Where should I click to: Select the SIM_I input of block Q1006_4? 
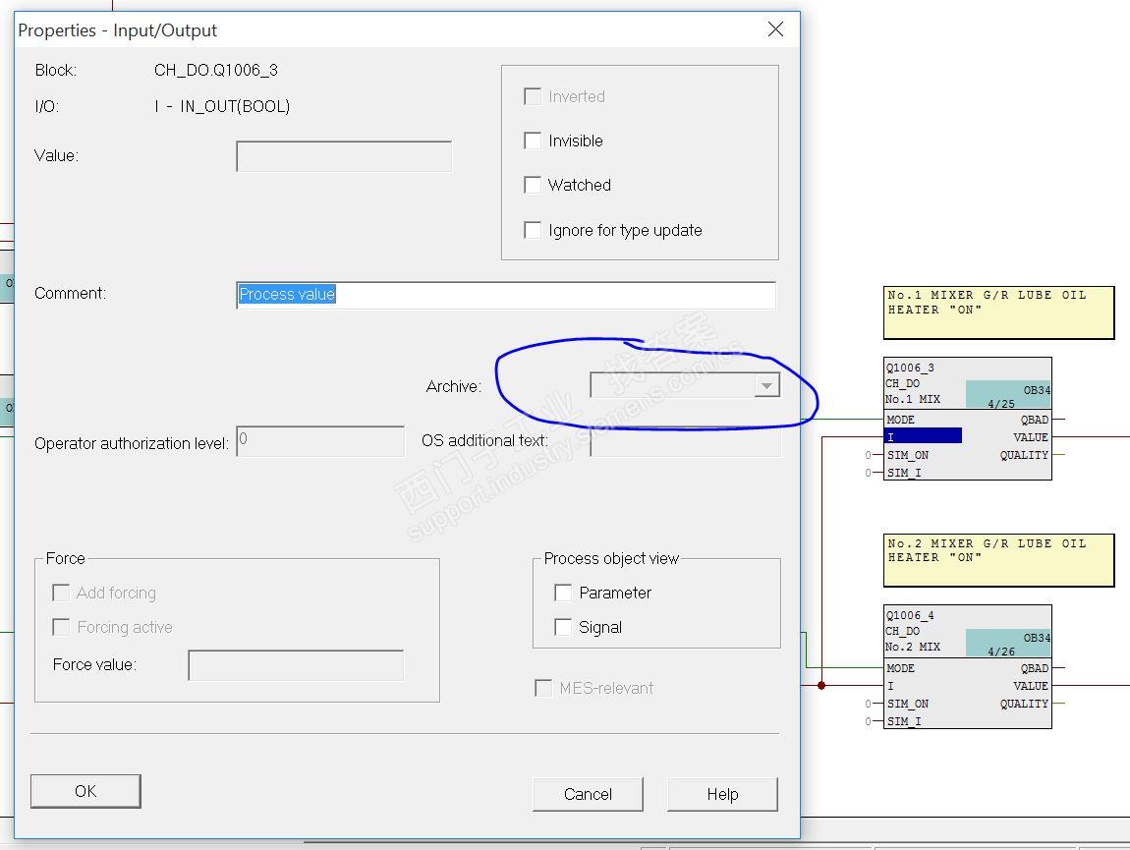[x=904, y=721]
